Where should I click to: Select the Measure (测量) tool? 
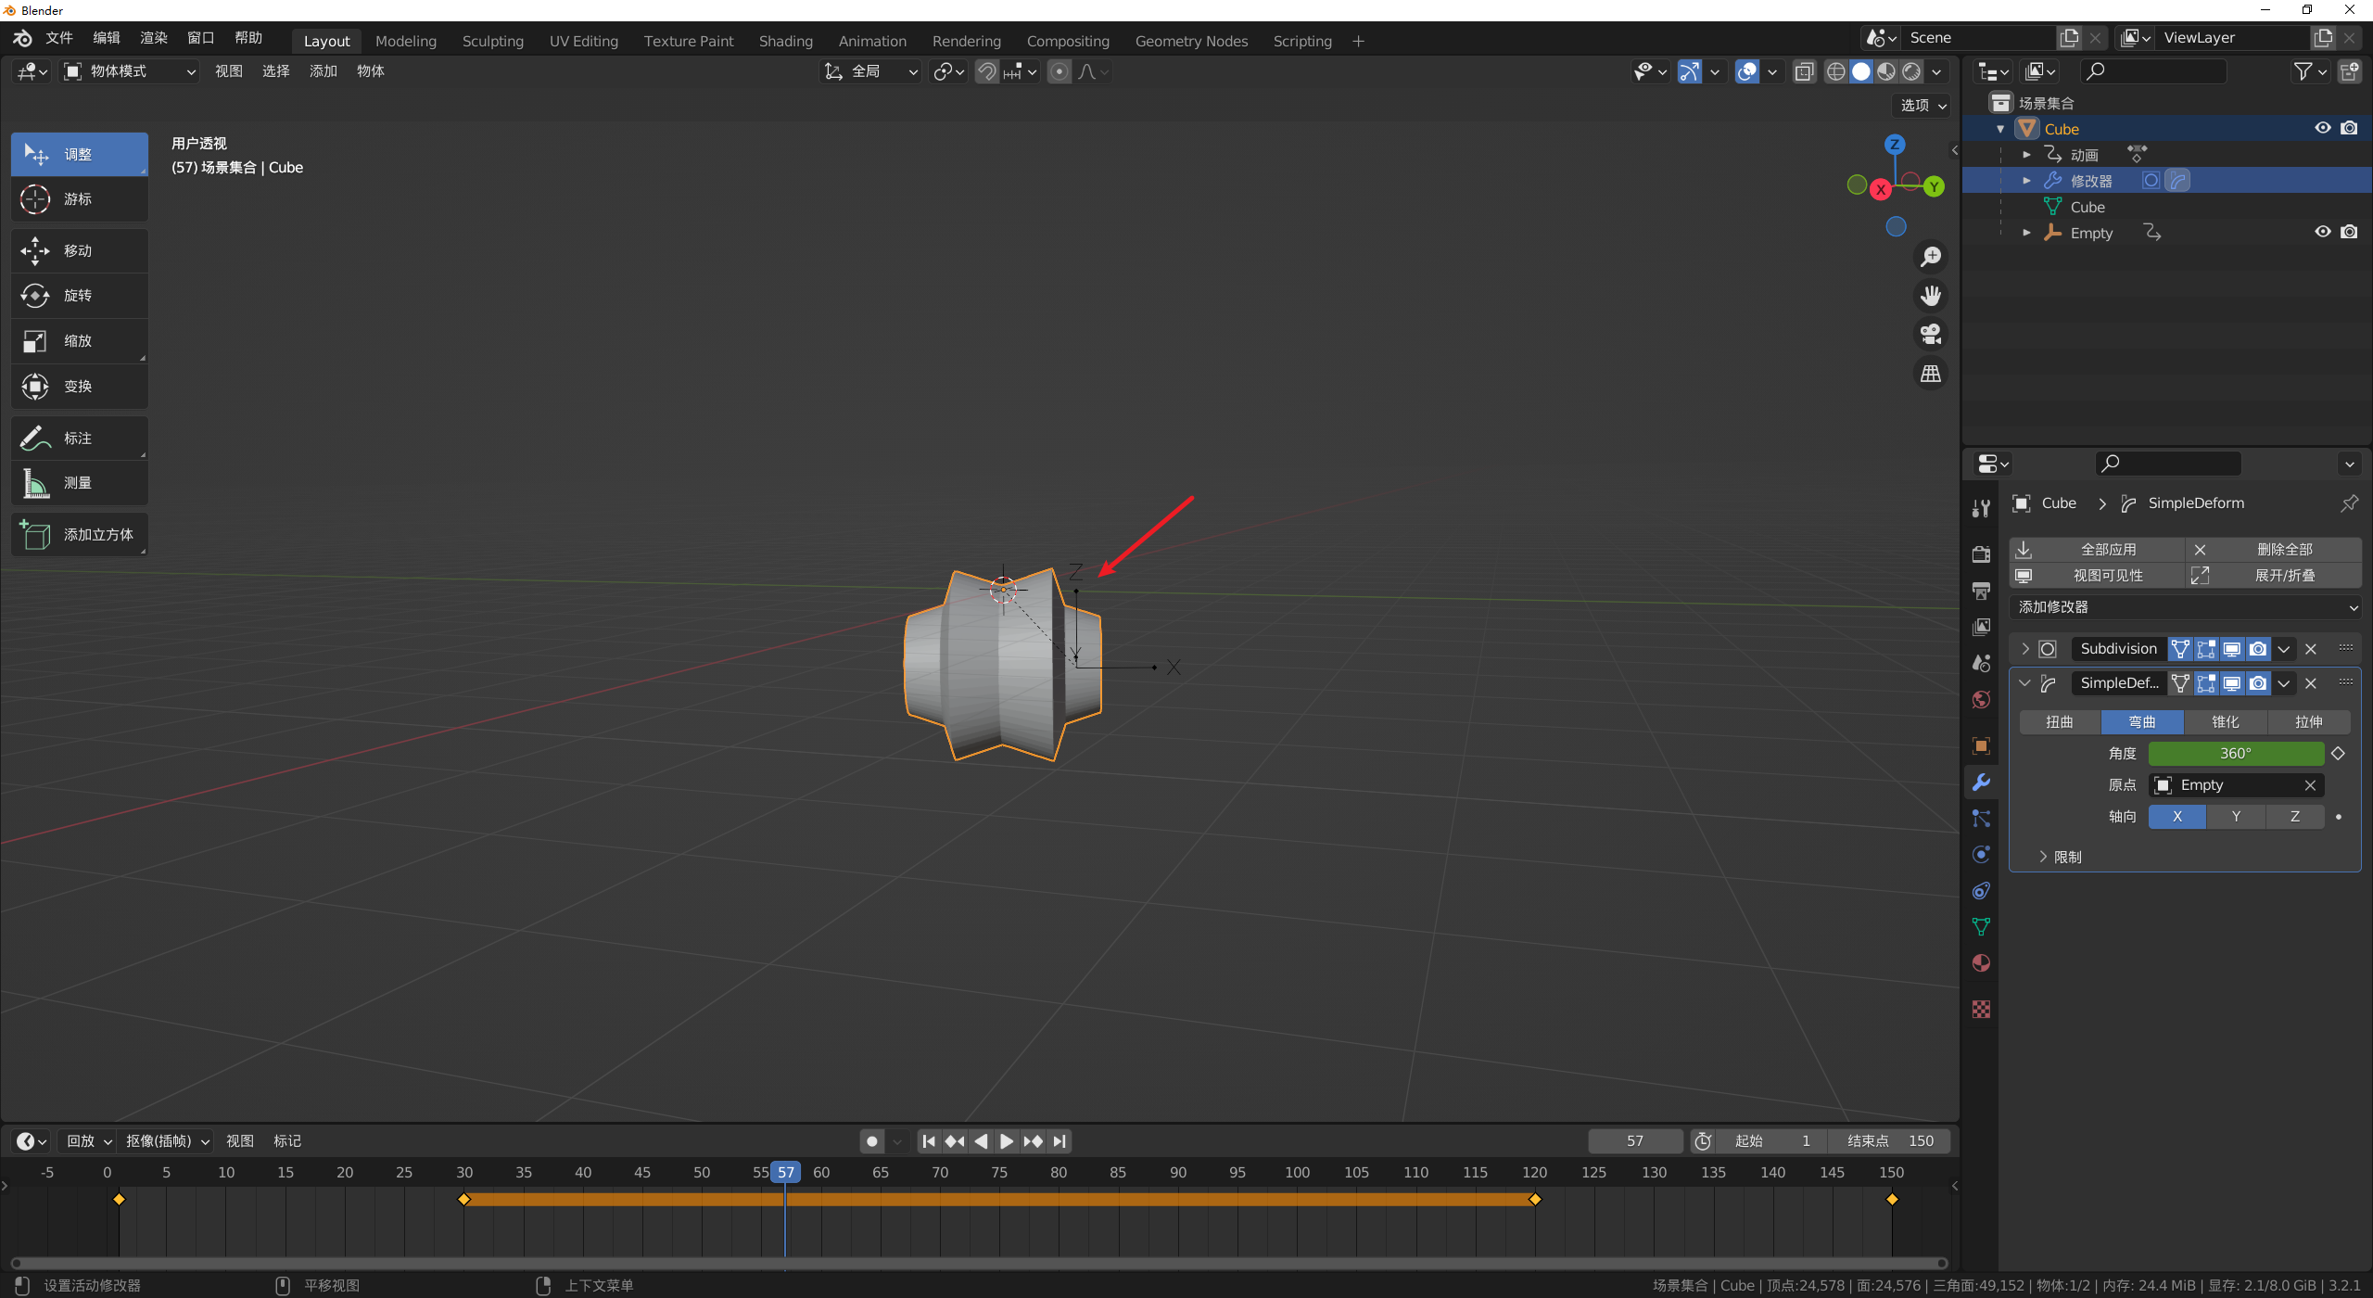click(x=79, y=483)
